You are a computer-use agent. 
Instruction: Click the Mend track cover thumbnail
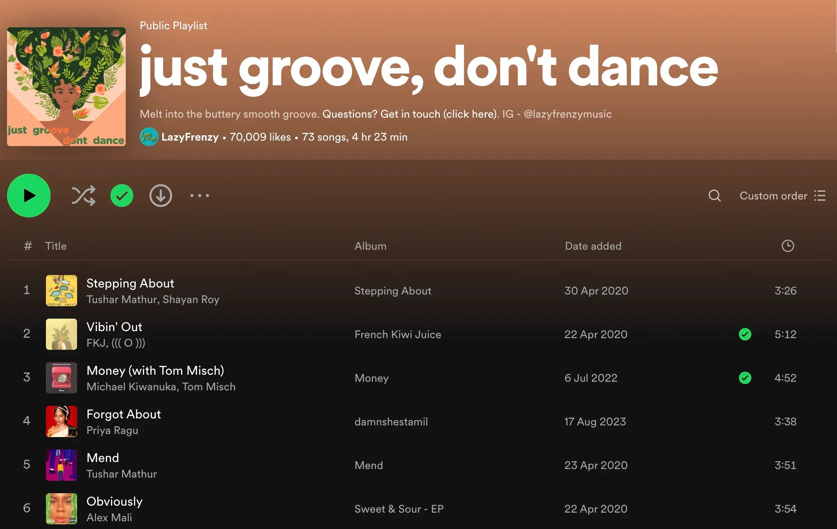[x=62, y=465]
